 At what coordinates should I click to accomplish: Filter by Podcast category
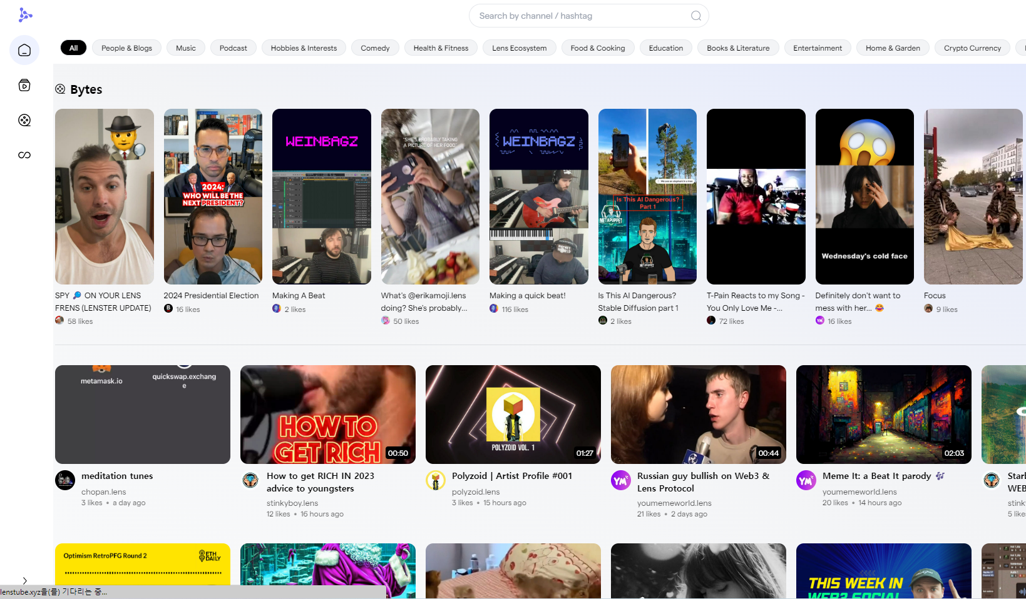click(x=233, y=48)
